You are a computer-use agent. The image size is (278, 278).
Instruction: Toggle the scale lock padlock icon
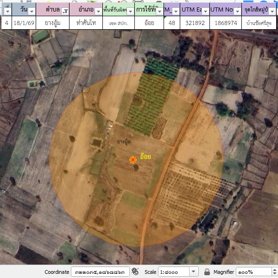[207, 272]
